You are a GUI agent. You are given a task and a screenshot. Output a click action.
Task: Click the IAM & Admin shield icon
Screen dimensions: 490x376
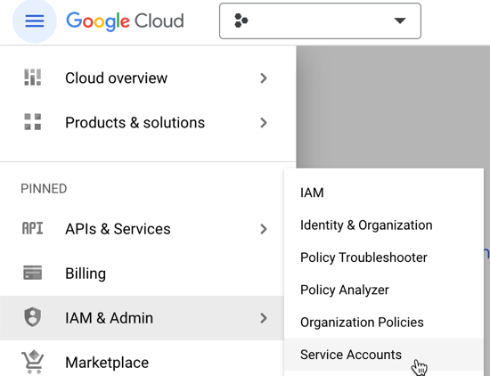point(32,317)
